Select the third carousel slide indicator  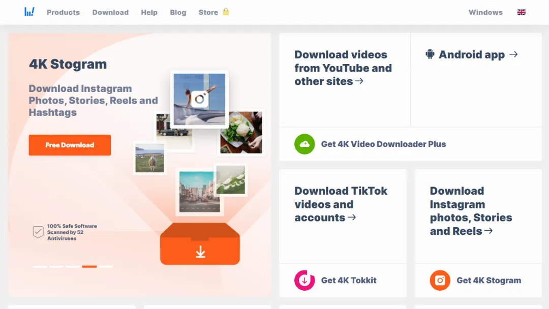(x=73, y=267)
